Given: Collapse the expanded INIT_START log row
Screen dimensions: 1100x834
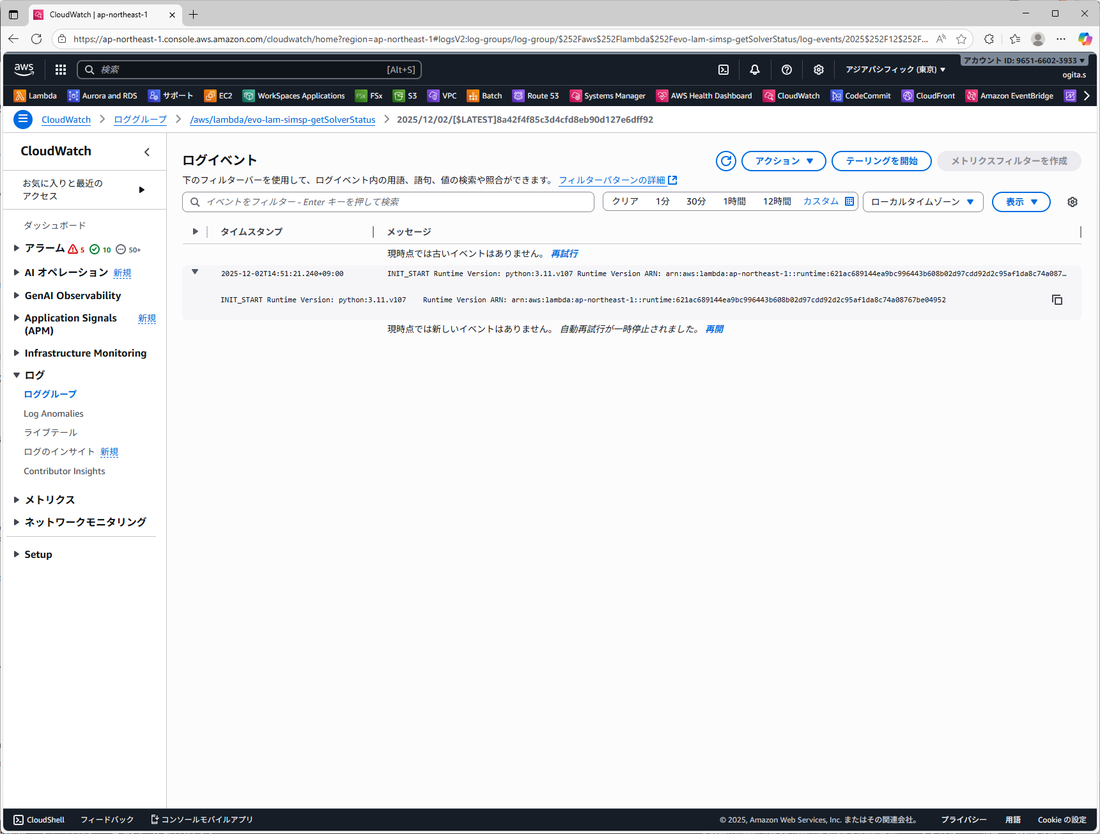Looking at the screenshot, I should 195,272.
